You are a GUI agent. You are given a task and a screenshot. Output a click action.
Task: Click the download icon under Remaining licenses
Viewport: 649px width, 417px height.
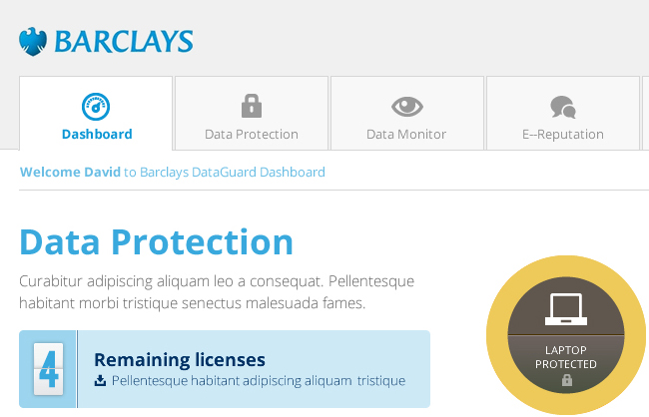pyautogui.click(x=100, y=380)
